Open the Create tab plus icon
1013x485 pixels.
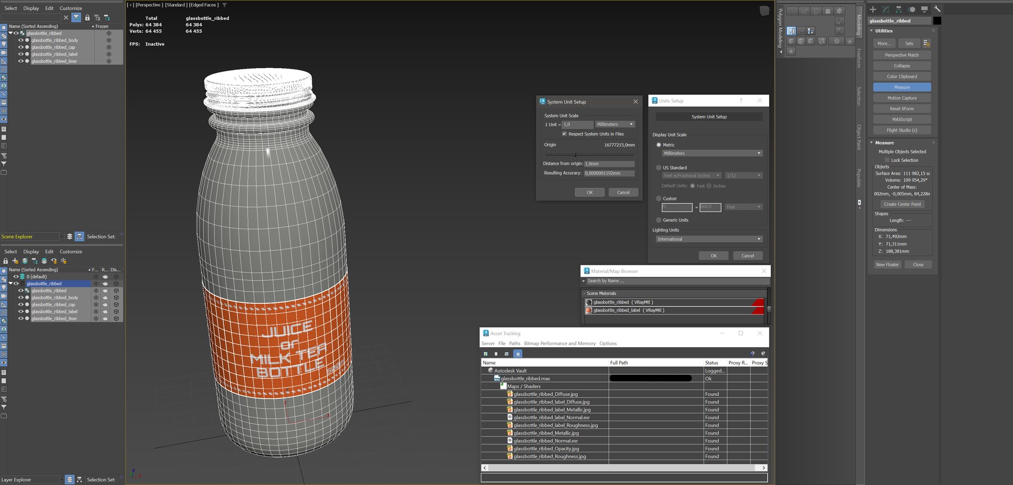click(x=873, y=9)
